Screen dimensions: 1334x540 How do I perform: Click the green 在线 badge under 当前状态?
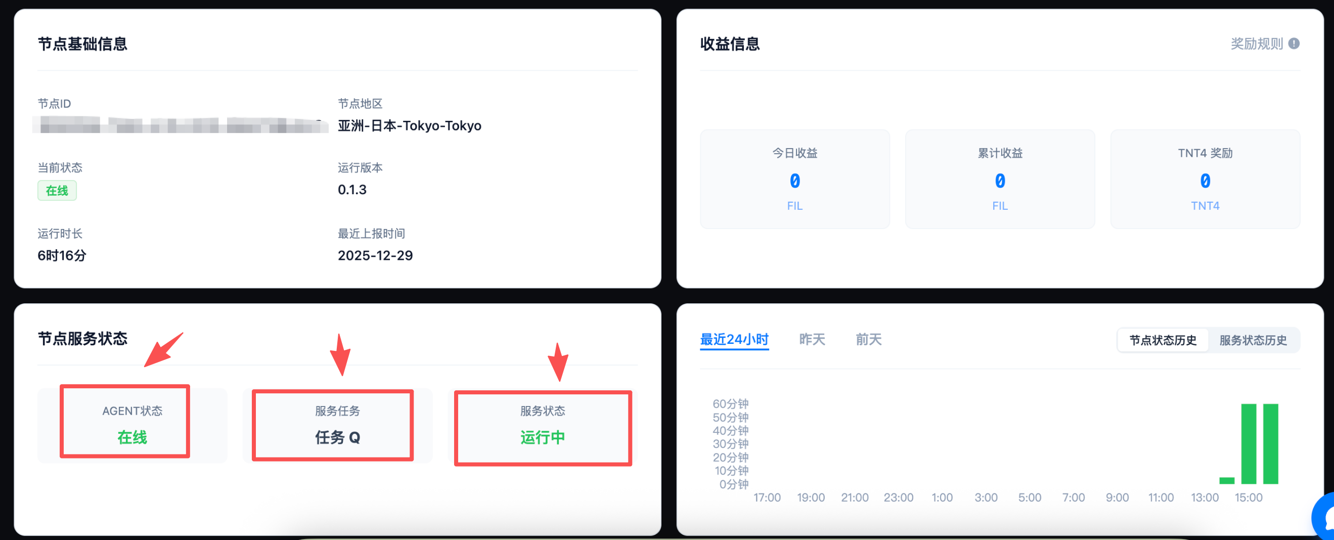click(x=57, y=191)
